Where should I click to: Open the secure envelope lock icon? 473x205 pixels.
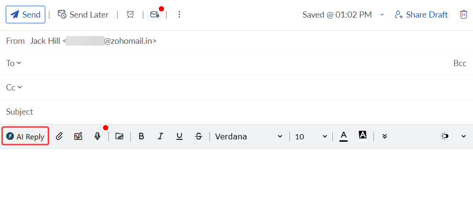click(154, 15)
